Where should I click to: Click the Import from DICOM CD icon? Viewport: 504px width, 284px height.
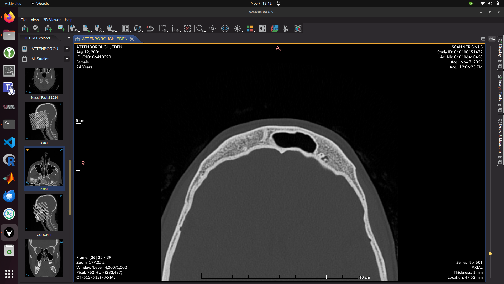[x=36, y=28]
